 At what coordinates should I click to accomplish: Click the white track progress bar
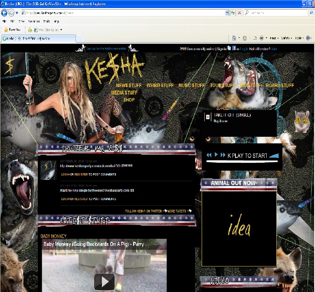[x=242, y=161]
